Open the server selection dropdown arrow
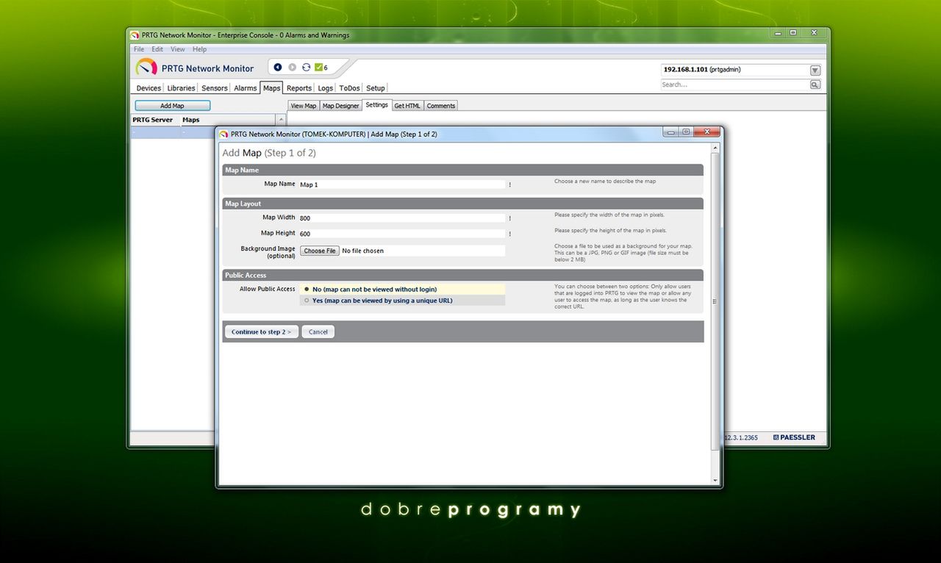Image resolution: width=941 pixels, height=563 pixels. 815,71
